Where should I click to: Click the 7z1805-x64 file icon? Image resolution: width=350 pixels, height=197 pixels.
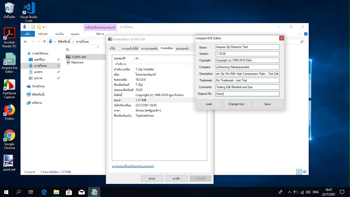(x=68, y=57)
